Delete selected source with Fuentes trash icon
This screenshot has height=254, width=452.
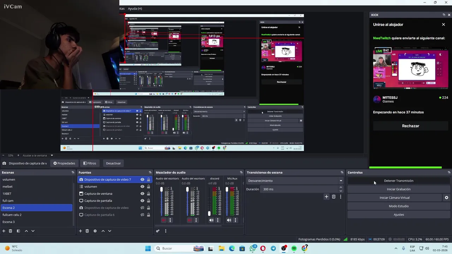[87, 231]
